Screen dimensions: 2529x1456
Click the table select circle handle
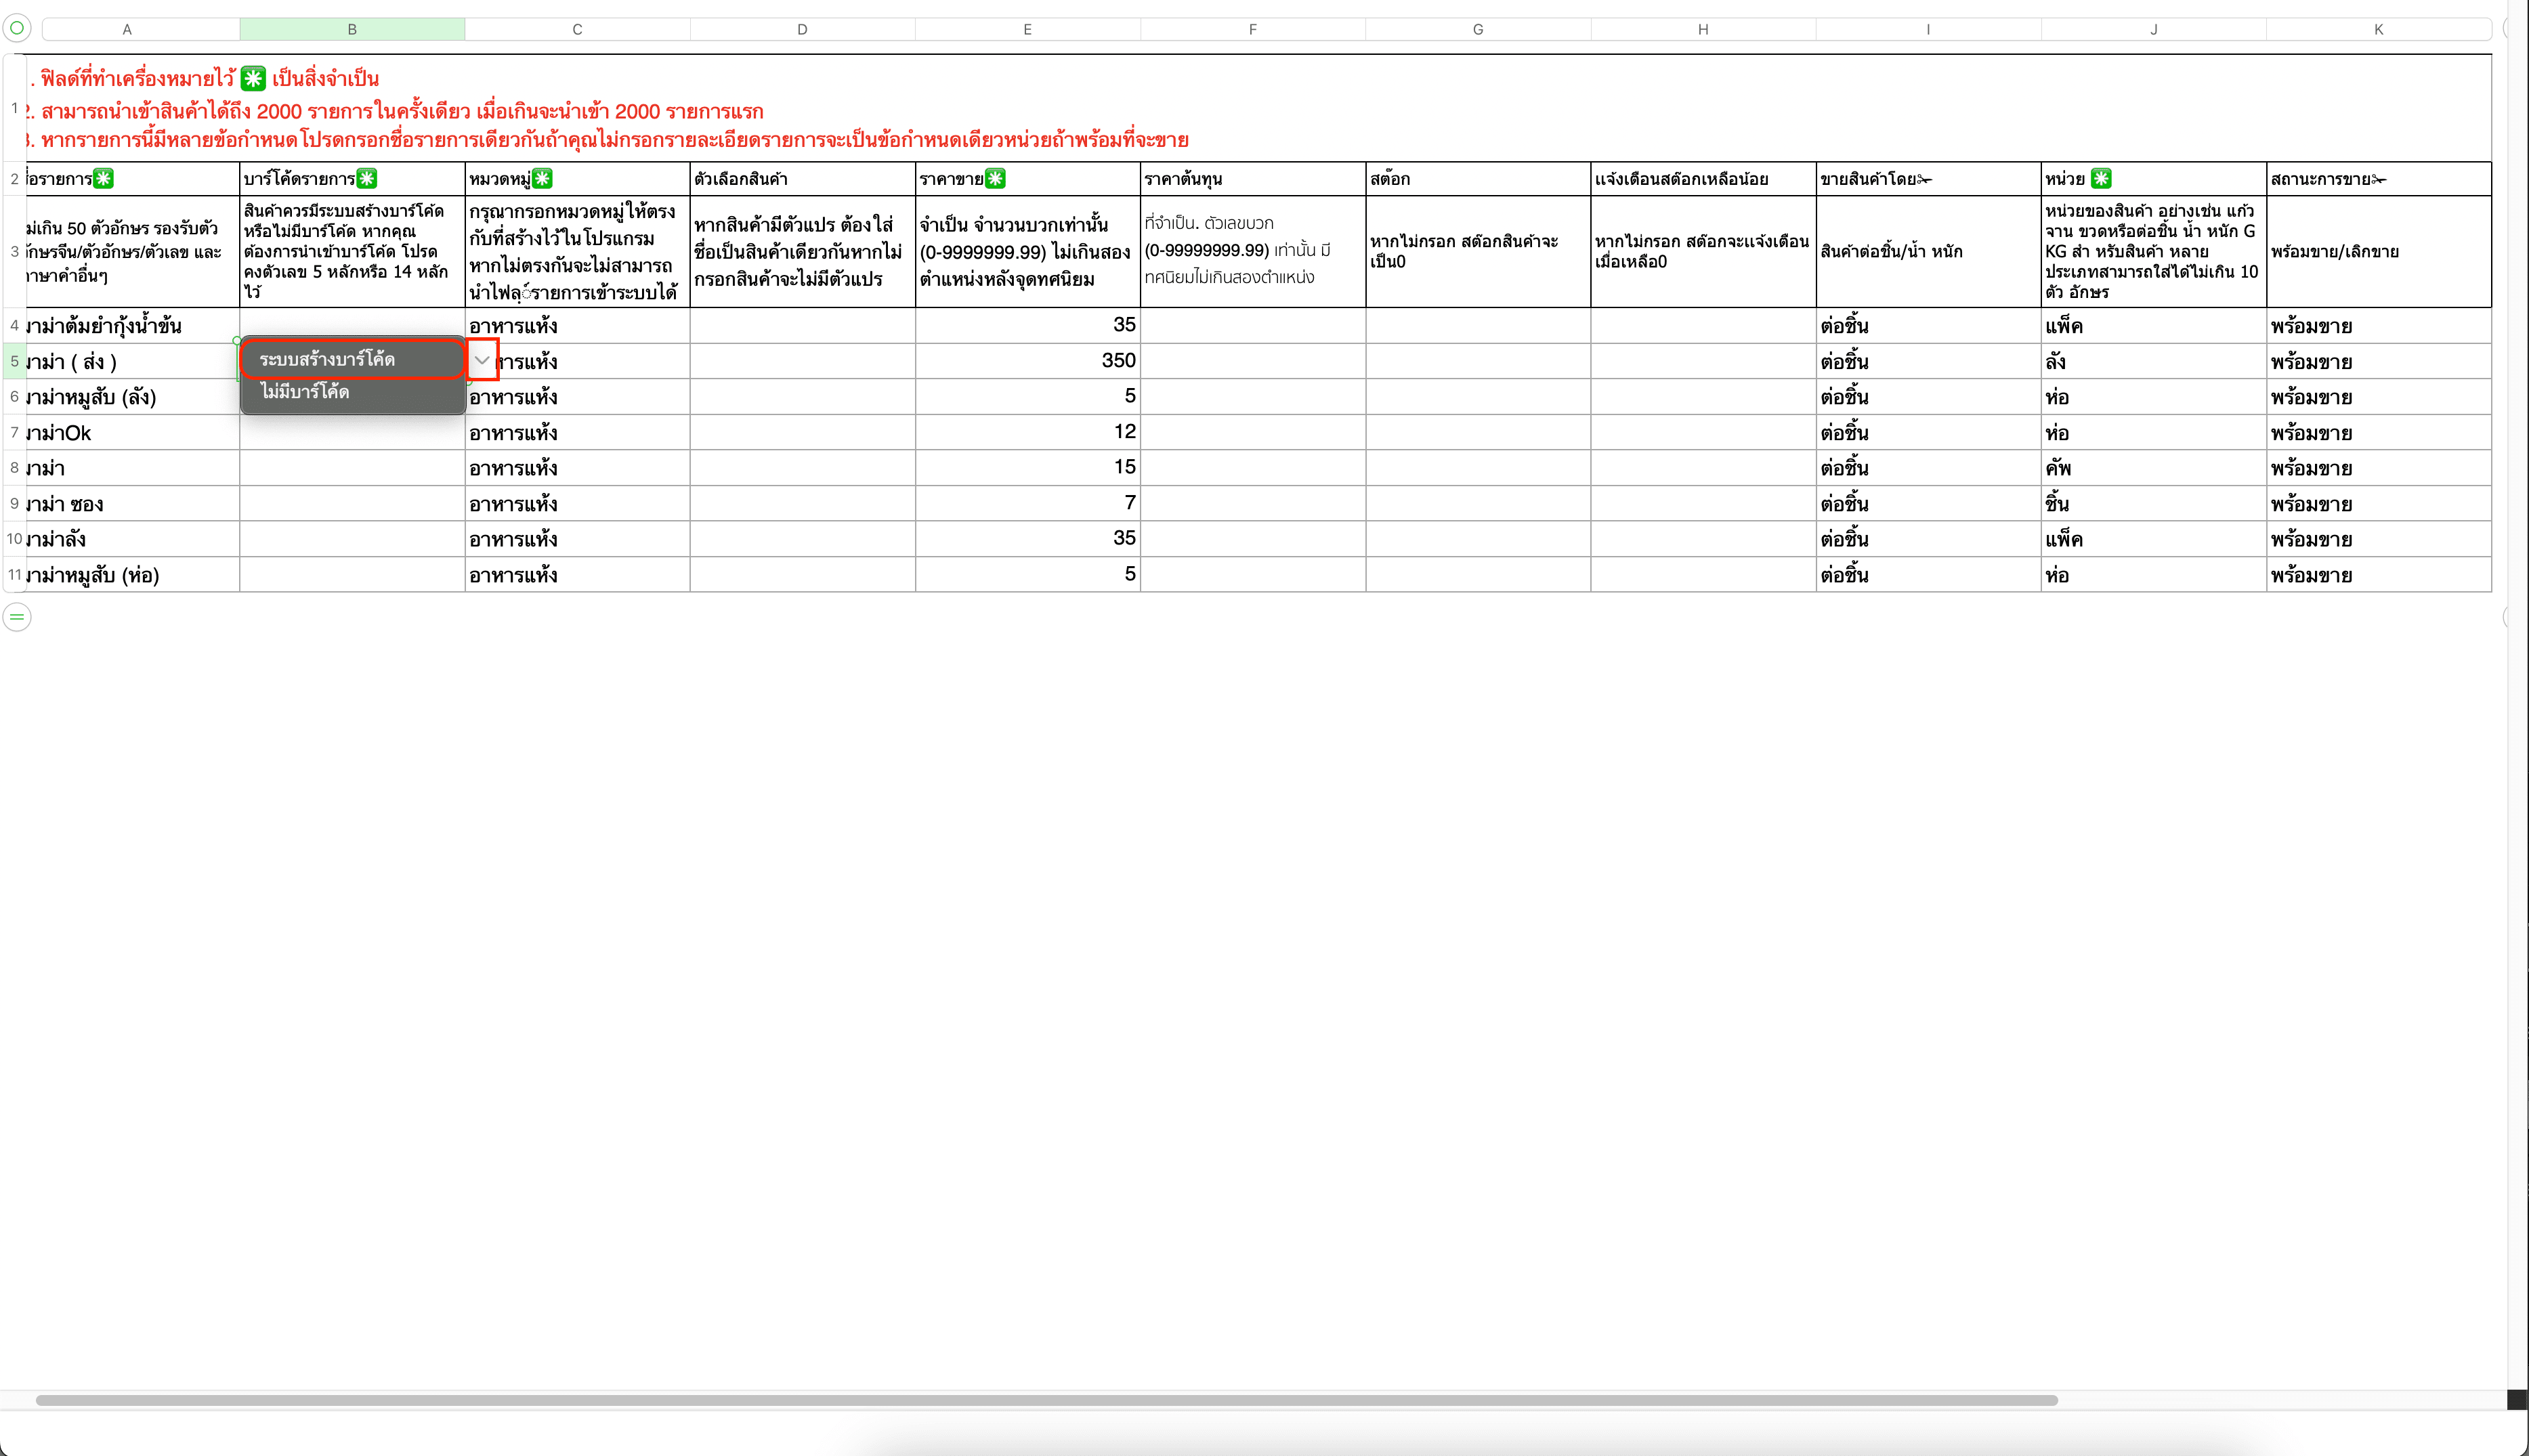(x=17, y=28)
